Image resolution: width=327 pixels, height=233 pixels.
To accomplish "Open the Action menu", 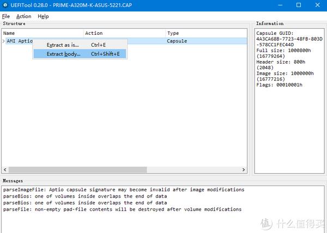I will point(24,16).
